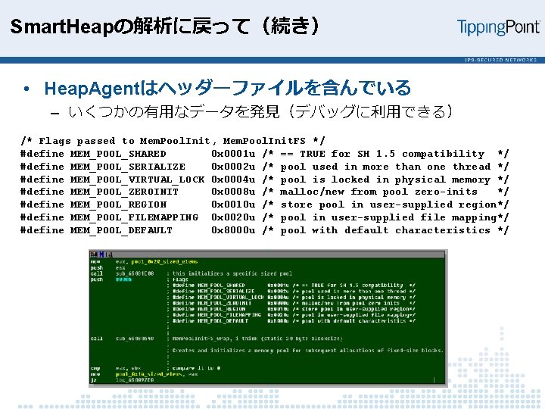Click the "MemPoolInitFS_wrap" comment in disassembly
Screen dimensions: 545x409
[x=257, y=339]
